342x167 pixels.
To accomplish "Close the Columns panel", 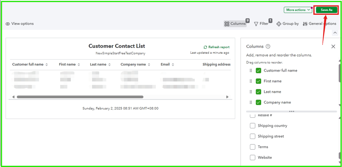I will tap(333, 47).
